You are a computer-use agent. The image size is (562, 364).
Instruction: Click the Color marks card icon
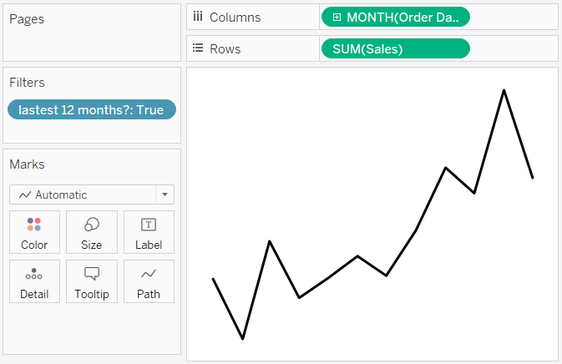tap(34, 225)
